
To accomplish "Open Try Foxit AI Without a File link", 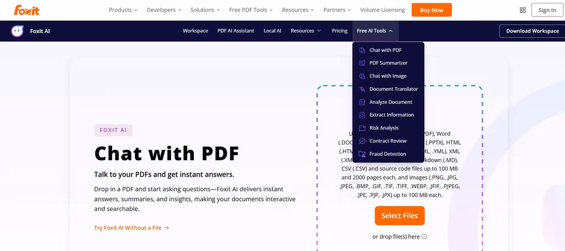I will click(x=131, y=228).
